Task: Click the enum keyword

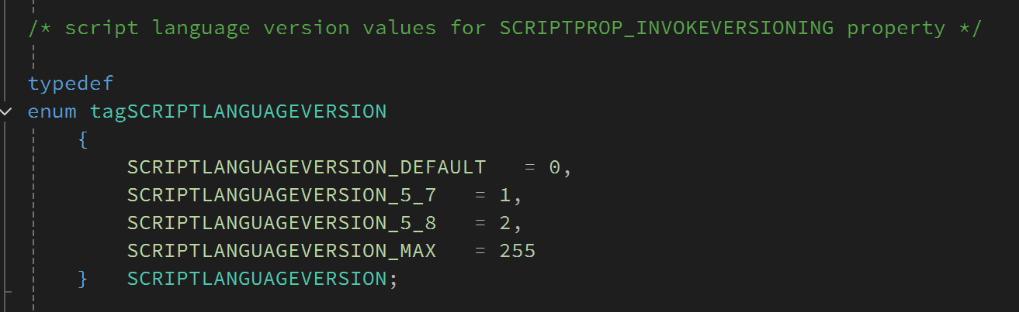Action: pyautogui.click(x=52, y=111)
